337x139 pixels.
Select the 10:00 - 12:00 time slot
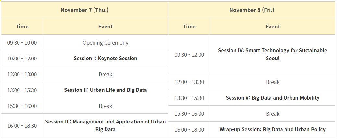[22, 59]
